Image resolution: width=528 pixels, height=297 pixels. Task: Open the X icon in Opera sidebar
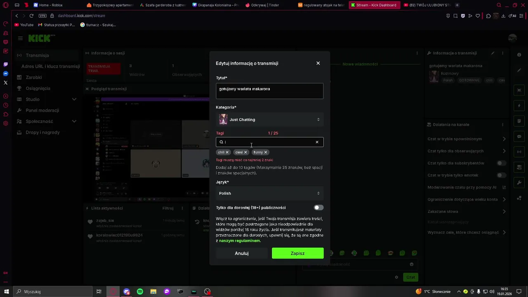(x=5, y=82)
